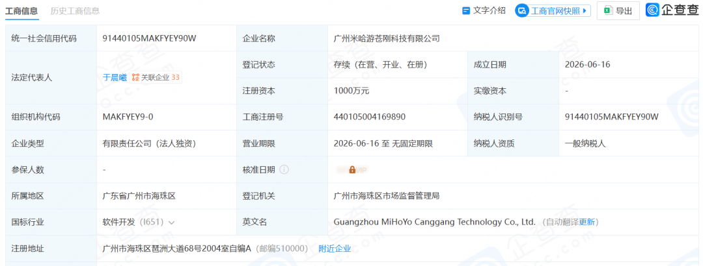This screenshot has height=266, width=703.
Task: Click the 国标行业 label cell
Action: (x=51, y=222)
